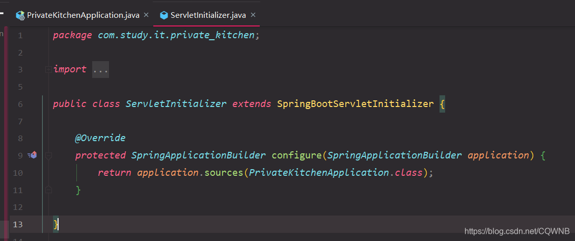The width and height of the screenshot is (575, 241).
Task: Click the @Override annotation
Action: pyautogui.click(x=100, y=138)
